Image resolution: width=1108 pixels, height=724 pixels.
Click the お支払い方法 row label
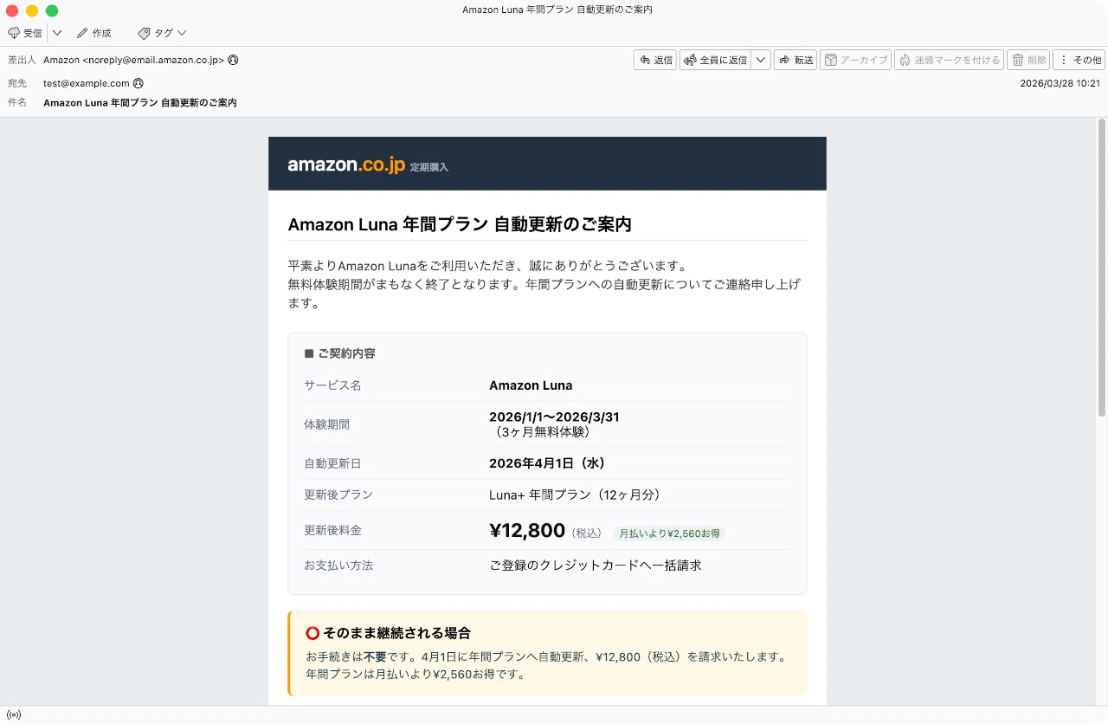coord(338,565)
